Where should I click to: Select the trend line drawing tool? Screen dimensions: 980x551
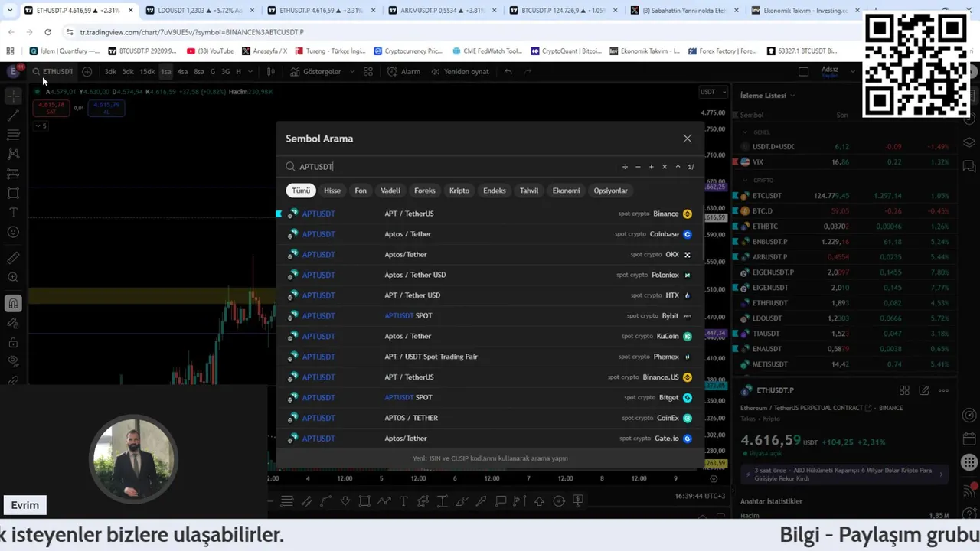click(13, 116)
